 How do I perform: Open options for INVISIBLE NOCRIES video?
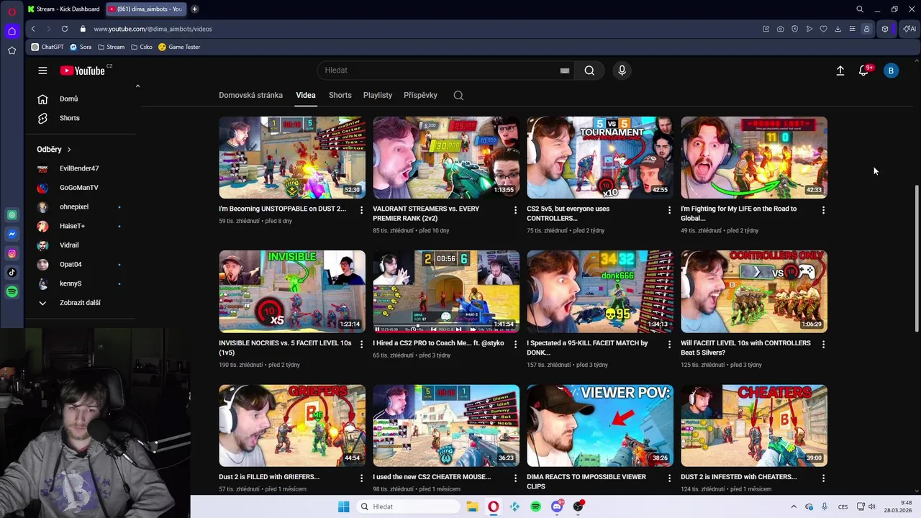[x=361, y=344]
